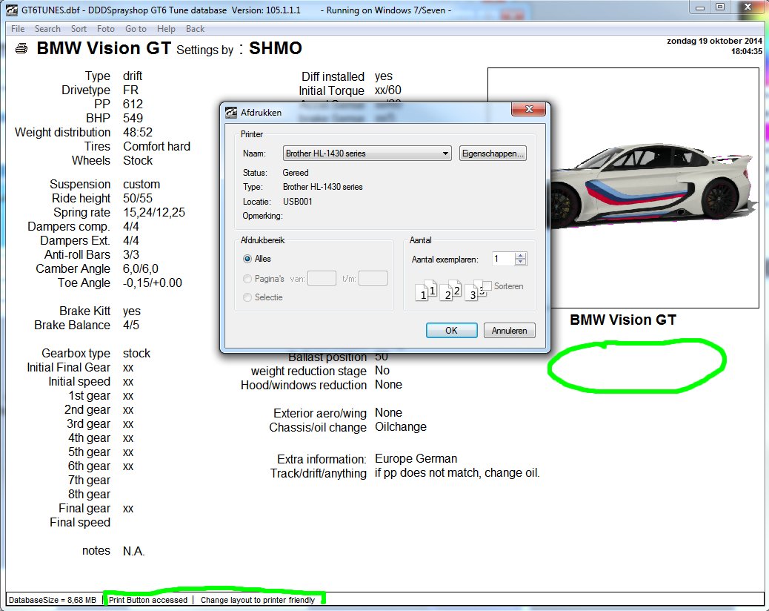This screenshot has height=611, width=769.
Task: Click the 'SHMO' tuner name
Action: coord(276,48)
